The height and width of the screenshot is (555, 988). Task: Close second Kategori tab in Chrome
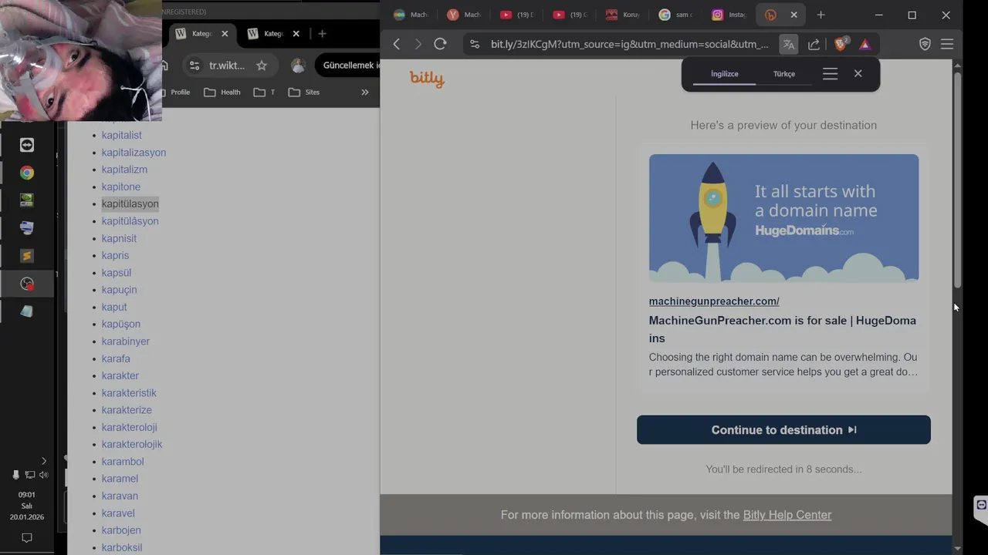pos(296,33)
